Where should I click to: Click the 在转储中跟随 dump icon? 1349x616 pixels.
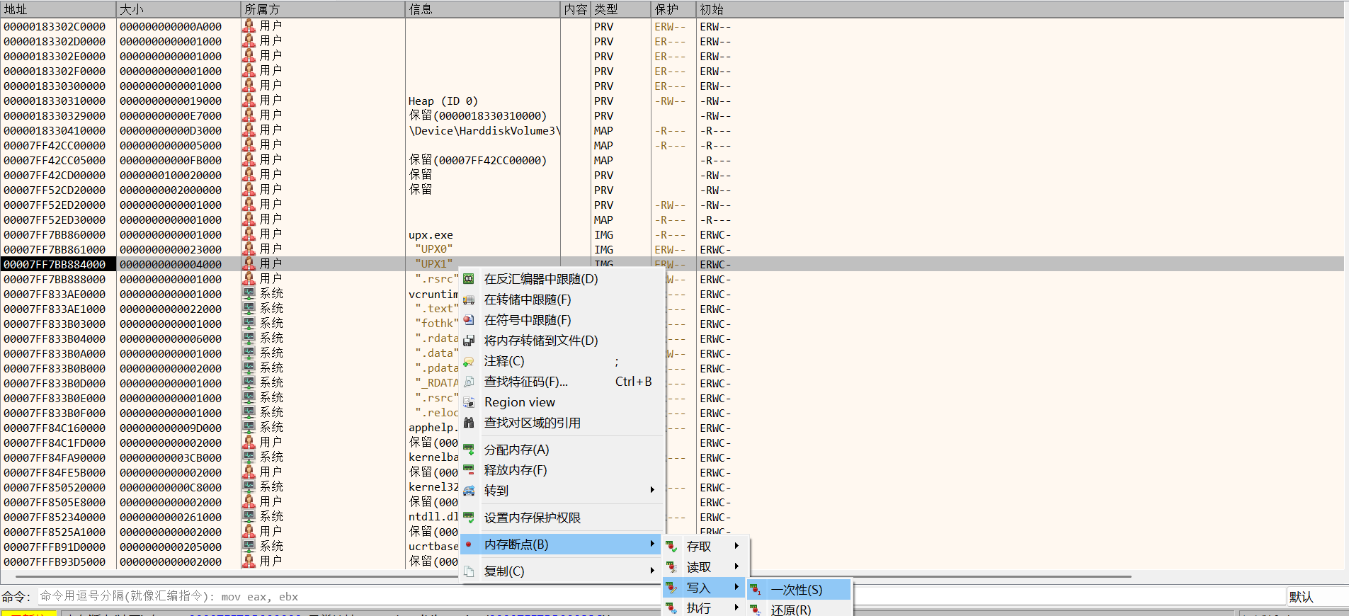tap(469, 300)
